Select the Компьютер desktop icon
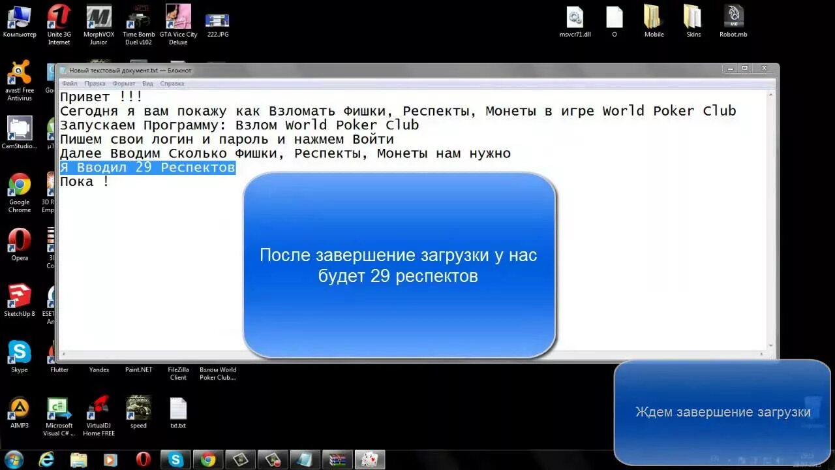The image size is (835, 470). pyautogui.click(x=20, y=22)
